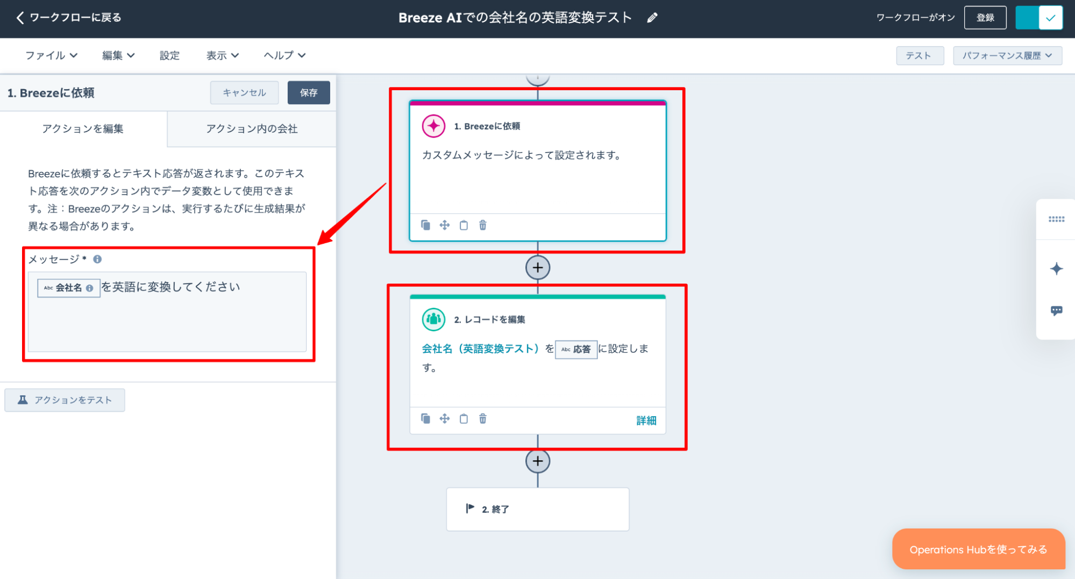Select the 2. 終了 end card

[x=538, y=509]
